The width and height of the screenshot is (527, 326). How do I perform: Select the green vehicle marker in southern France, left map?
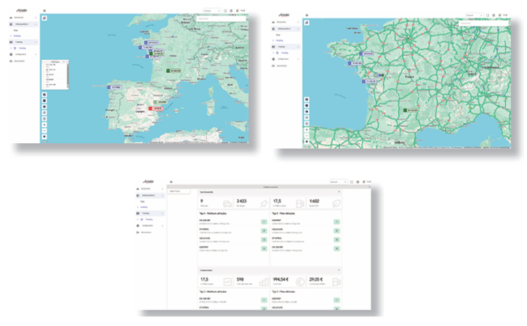pyautogui.click(x=174, y=70)
